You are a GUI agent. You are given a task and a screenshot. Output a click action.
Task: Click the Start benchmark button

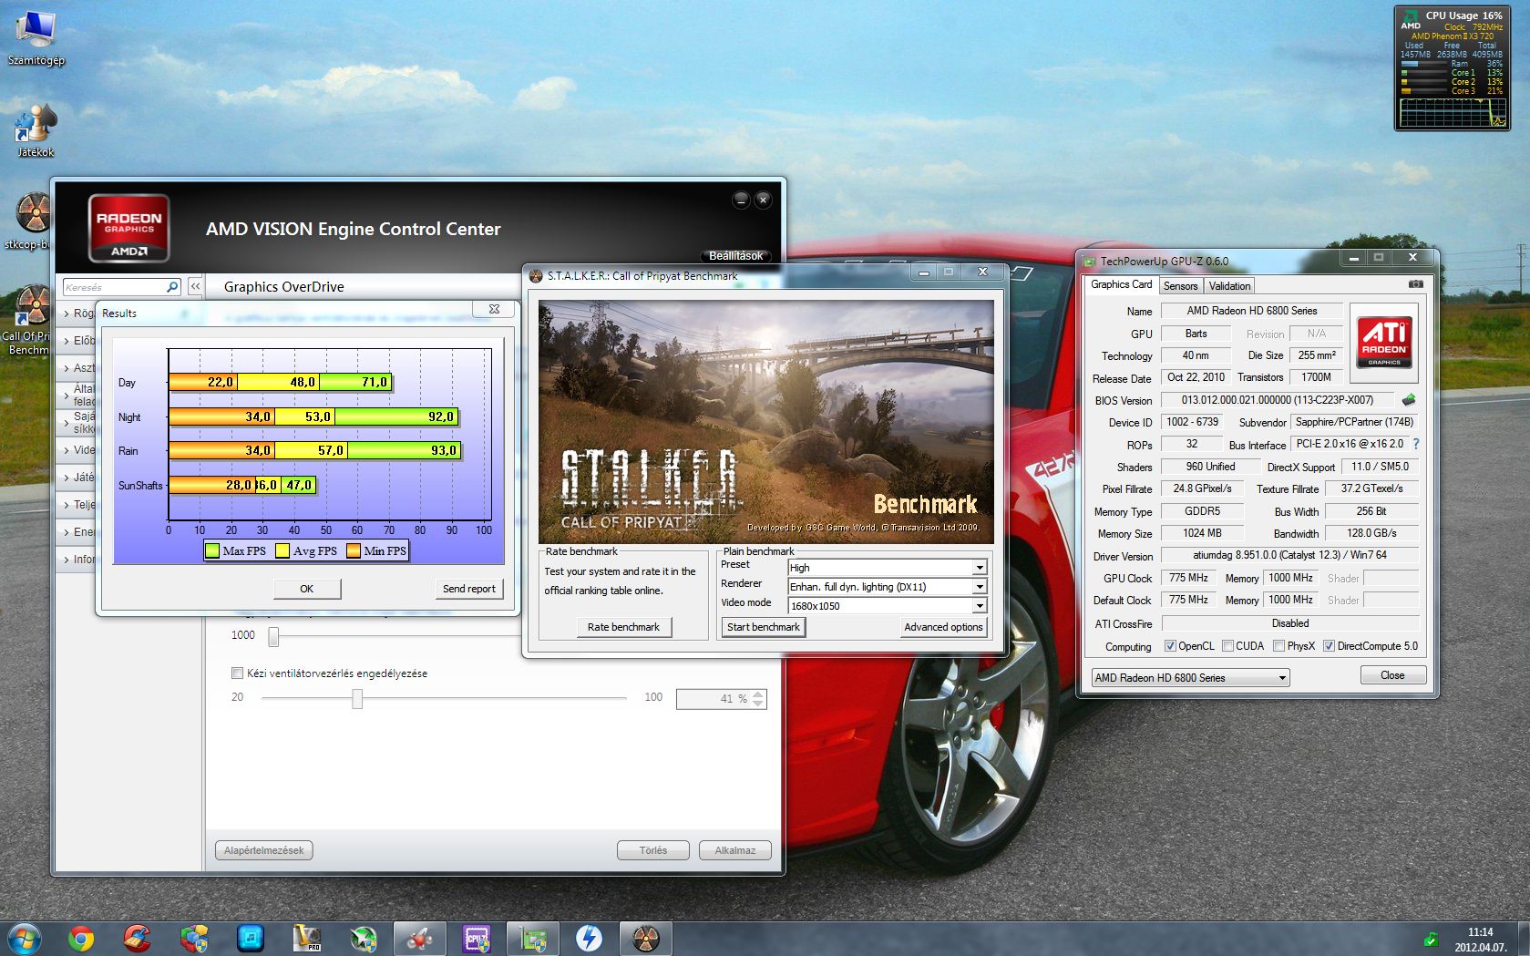pyautogui.click(x=764, y=627)
